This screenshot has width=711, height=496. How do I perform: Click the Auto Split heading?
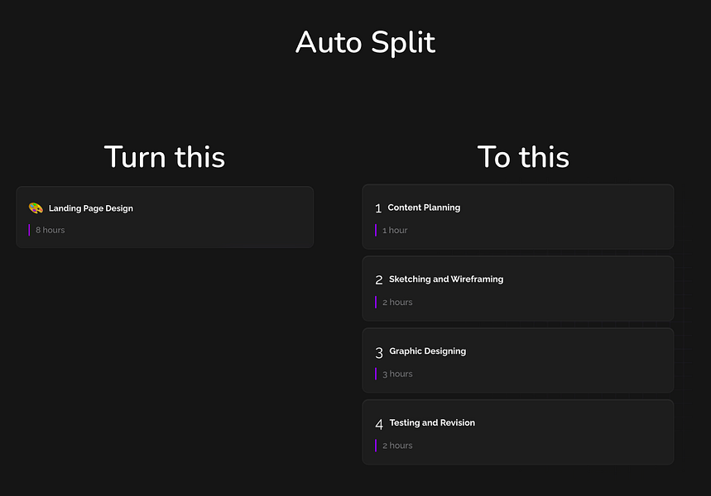click(366, 43)
